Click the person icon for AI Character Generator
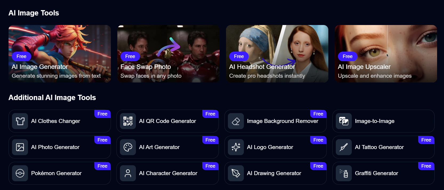Image resolution: width=444 pixels, height=190 pixels. (x=128, y=173)
